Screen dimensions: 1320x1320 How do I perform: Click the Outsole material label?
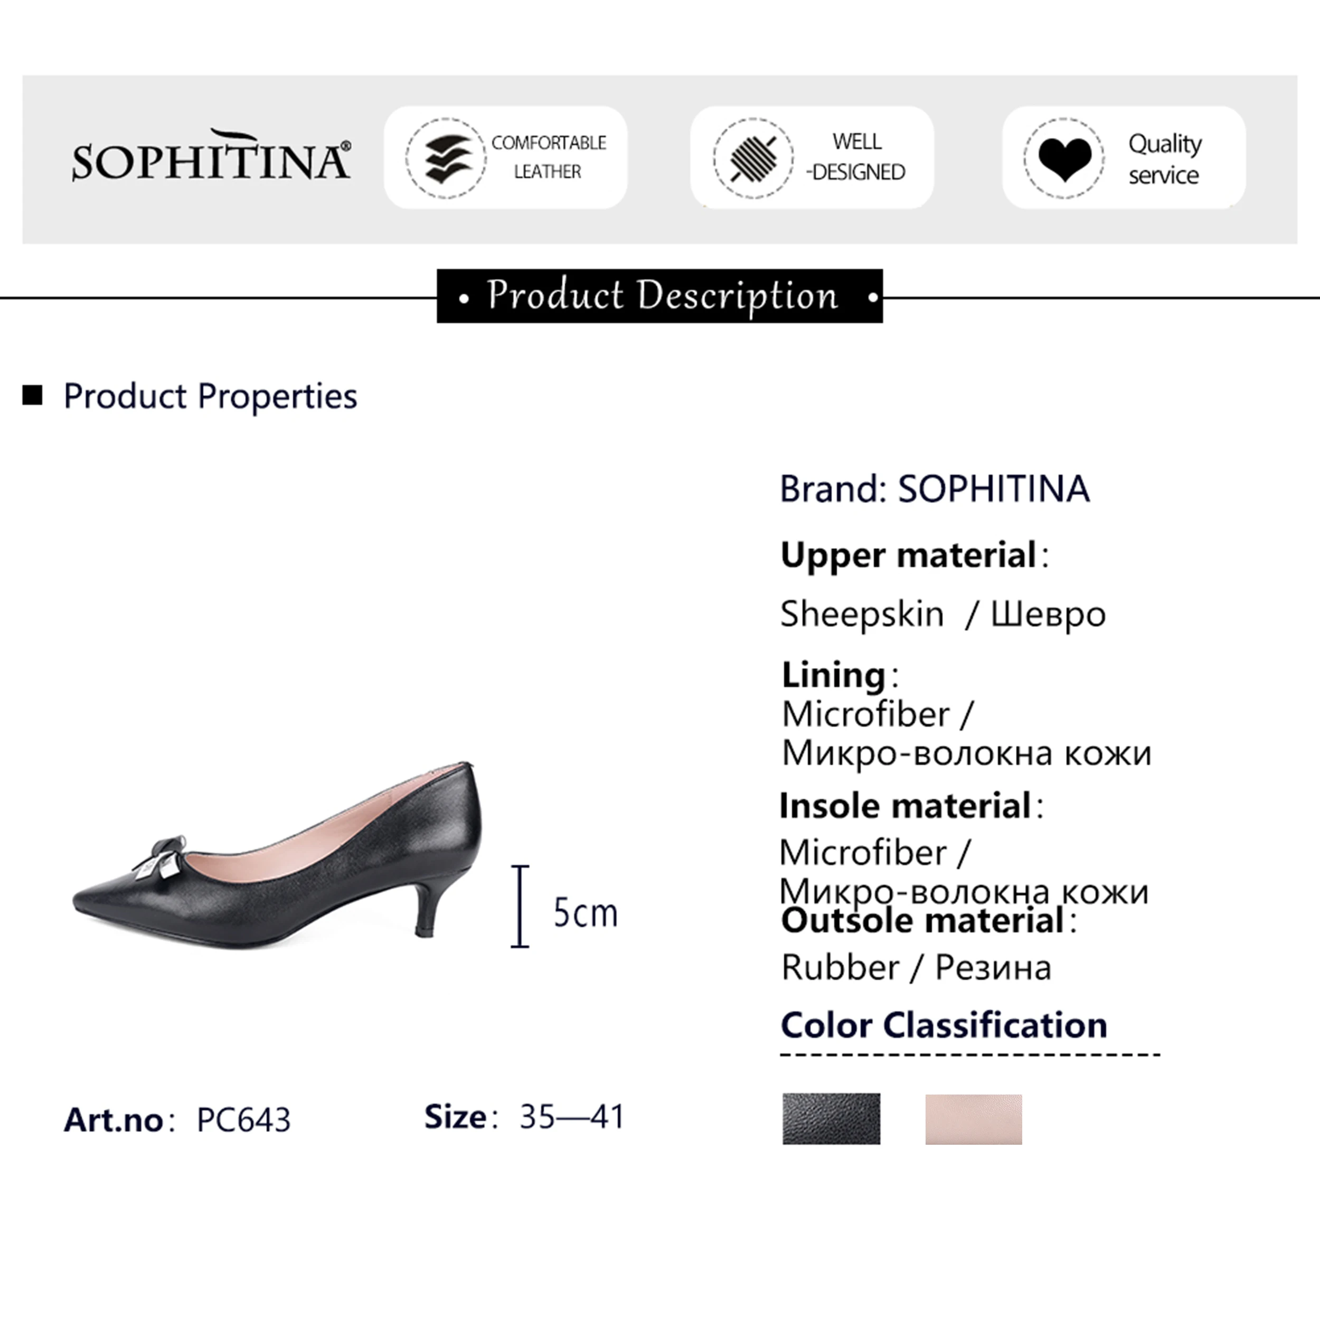(922, 921)
